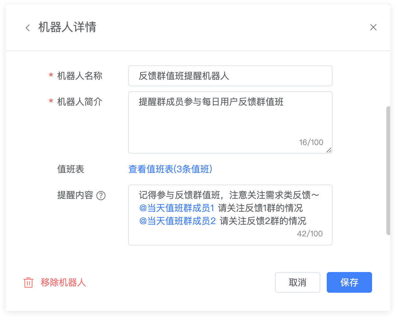Click the 移除机器人 text

(x=63, y=282)
